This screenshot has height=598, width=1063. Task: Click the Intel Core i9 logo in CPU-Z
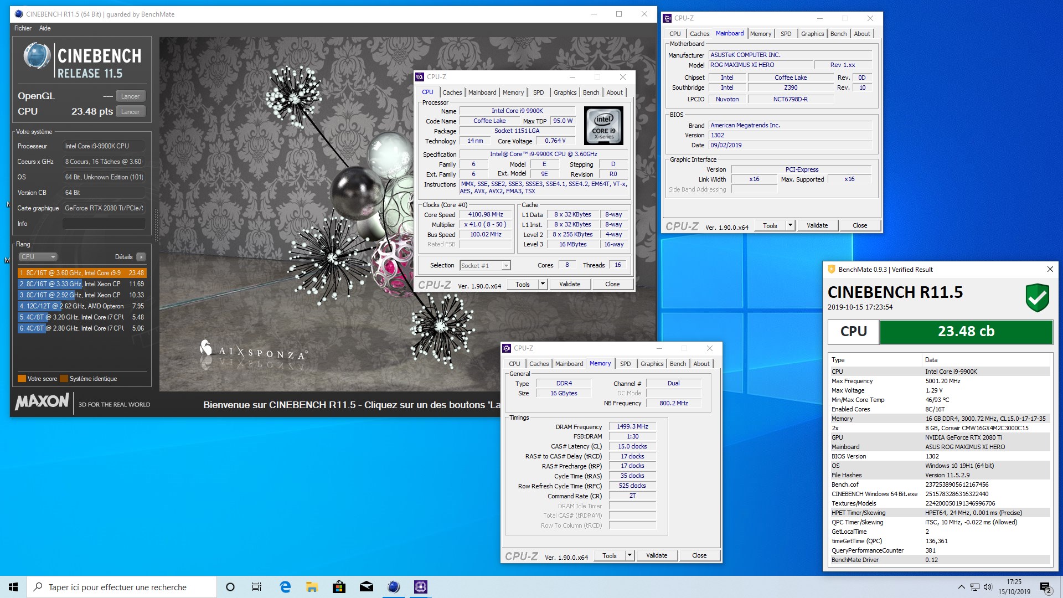click(x=603, y=126)
